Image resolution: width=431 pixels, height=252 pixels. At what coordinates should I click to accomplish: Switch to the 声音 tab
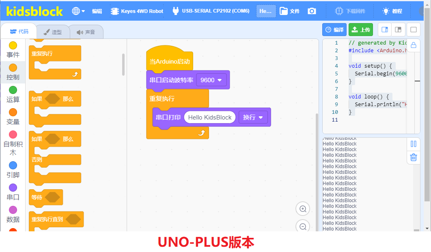pyautogui.click(x=86, y=32)
